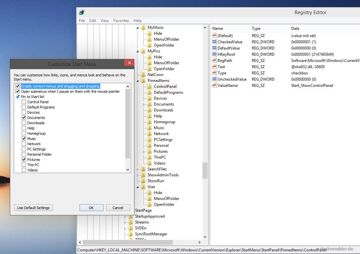Expand the ShowAdminTools registry key
Screen dimensions: 360x254
click(x=137, y=175)
